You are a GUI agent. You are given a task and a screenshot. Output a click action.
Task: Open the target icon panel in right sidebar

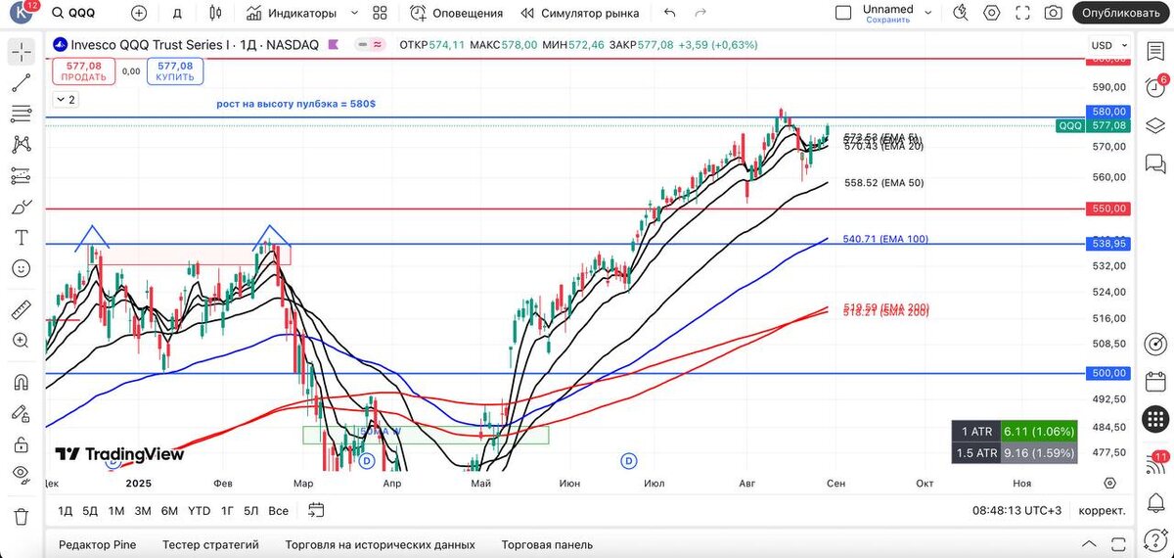coord(1155,344)
